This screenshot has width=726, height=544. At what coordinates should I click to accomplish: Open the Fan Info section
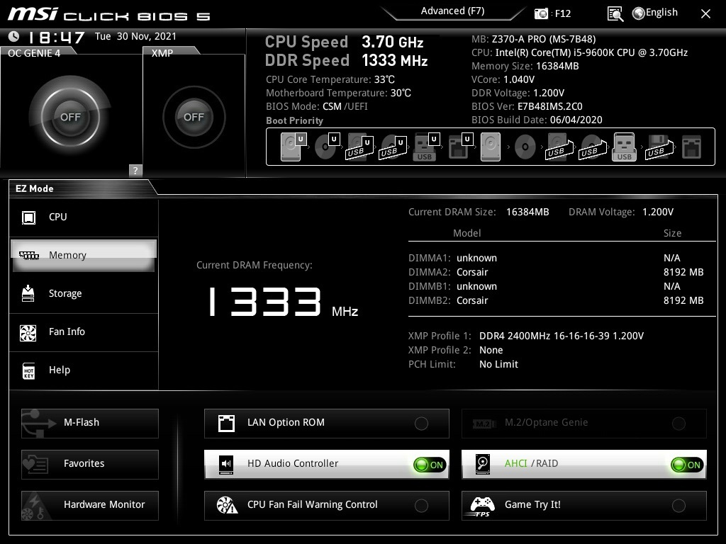[x=84, y=332]
